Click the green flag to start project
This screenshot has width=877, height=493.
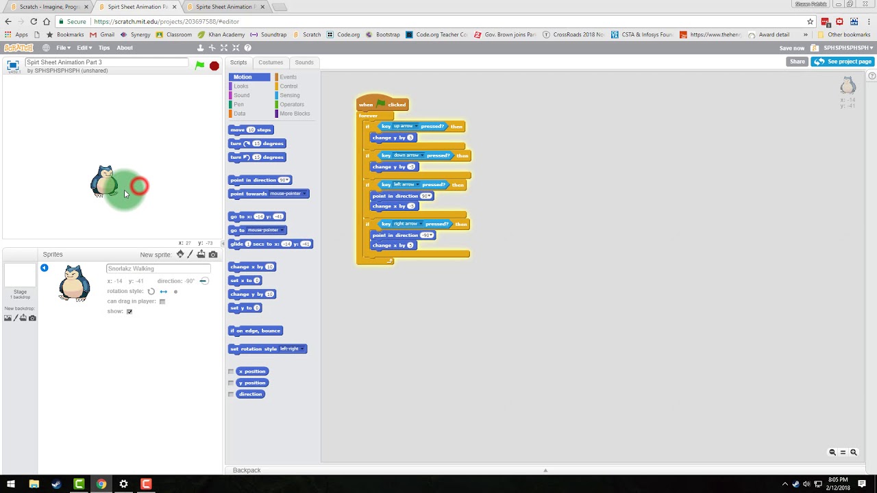coord(199,66)
